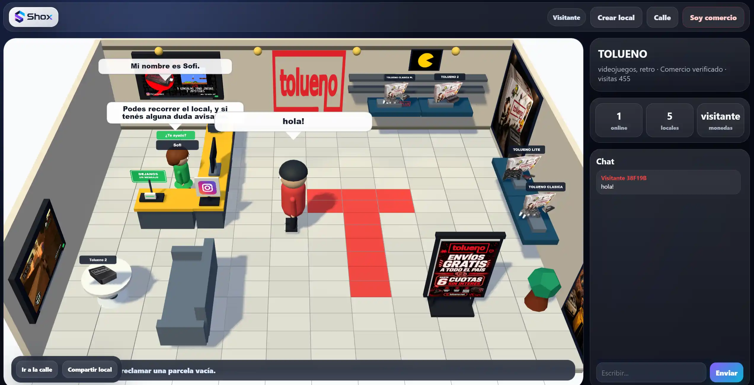Click the Tolueno Clasica PL box on the back shelf
This screenshot has width=754, height=385.
coord(396,93)
